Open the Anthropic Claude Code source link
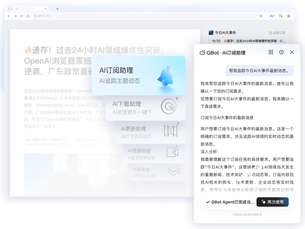305x229 pixels. pos(95,142)
